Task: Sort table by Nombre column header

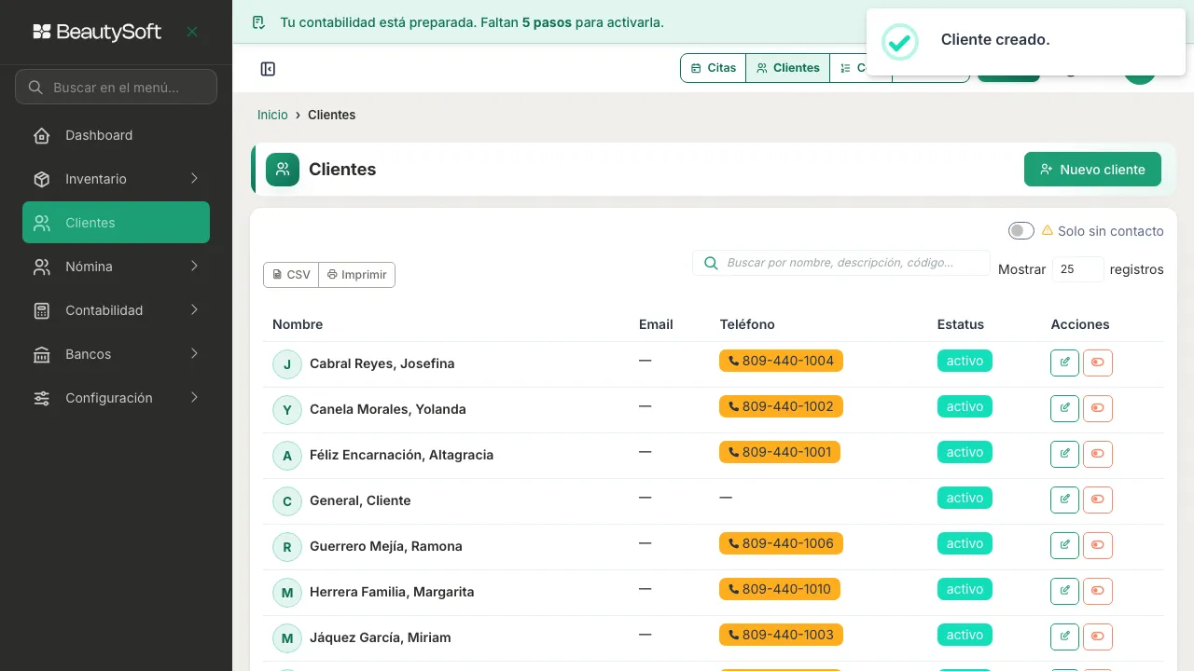Action: (298, 324)
